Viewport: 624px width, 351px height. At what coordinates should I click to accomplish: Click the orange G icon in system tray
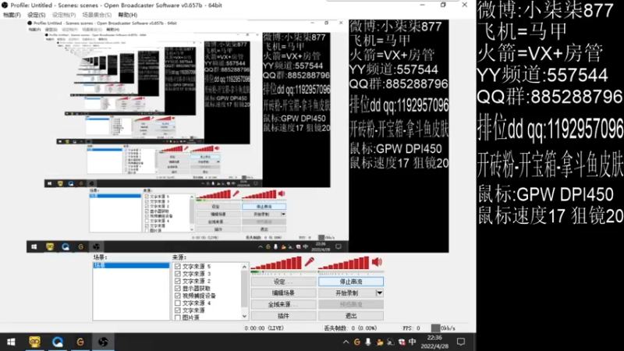coord(357,342)
